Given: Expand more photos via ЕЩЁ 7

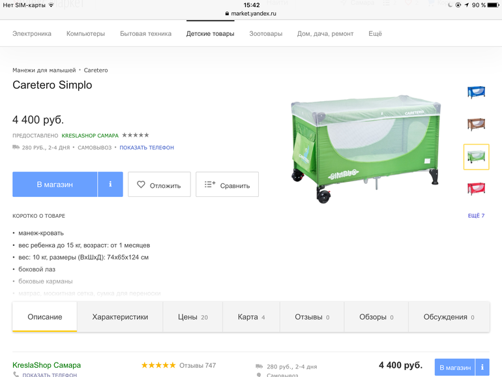Looking at the screenshot, I should coord(476,216).
